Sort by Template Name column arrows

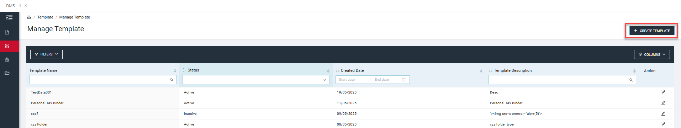[x=175, y=71]
